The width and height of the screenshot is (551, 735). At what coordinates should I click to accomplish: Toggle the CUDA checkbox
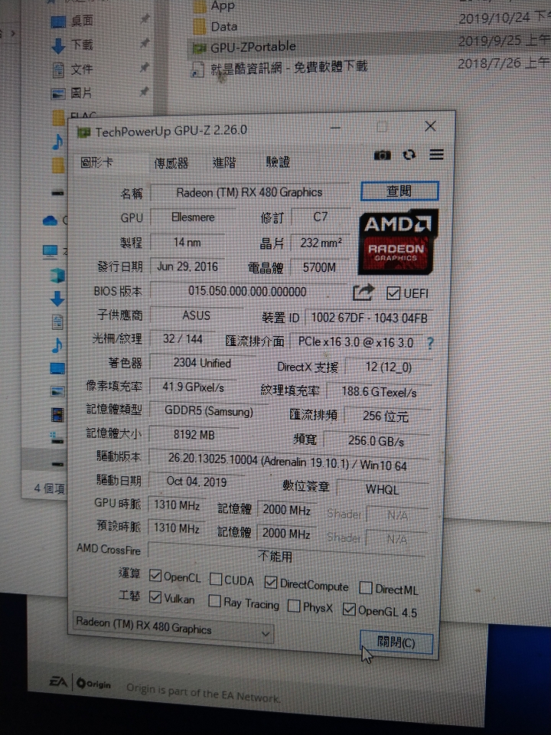(x=216, y=579)
